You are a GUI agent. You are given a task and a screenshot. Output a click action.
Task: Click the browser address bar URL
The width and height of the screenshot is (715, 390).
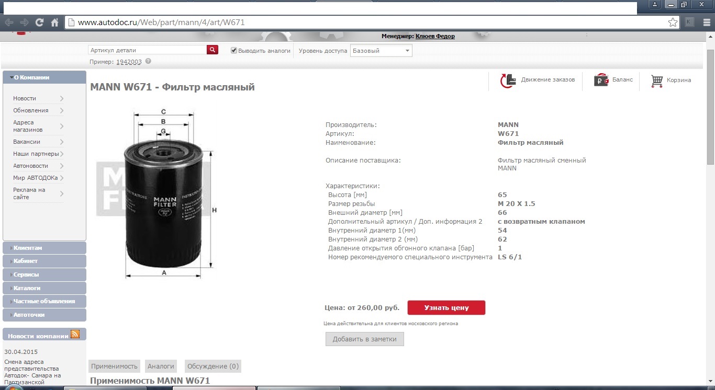click(161, 22)
